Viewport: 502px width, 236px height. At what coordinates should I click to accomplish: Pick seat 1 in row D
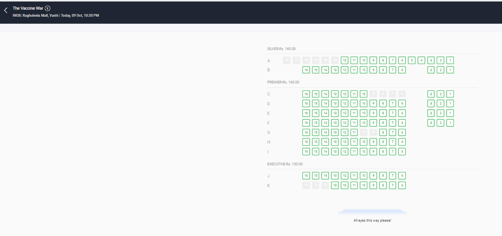point(450,103)
